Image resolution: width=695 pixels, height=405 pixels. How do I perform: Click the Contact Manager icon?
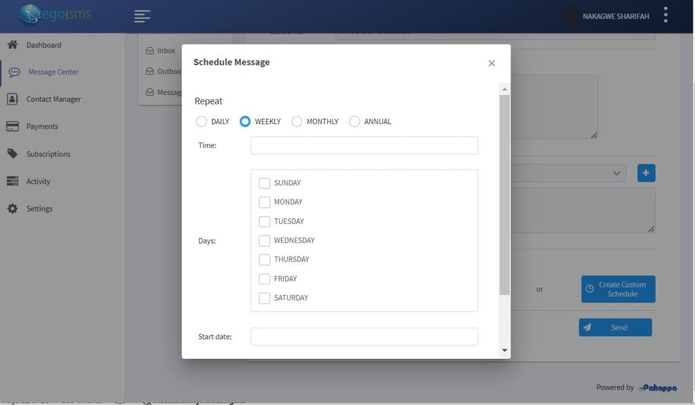coord(12,99)
